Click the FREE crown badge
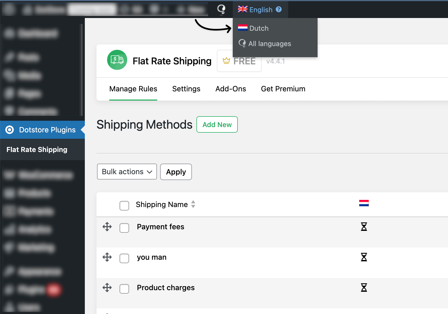Image resolution: width=448 pixels, height=314 pixels. click(239, 61)
